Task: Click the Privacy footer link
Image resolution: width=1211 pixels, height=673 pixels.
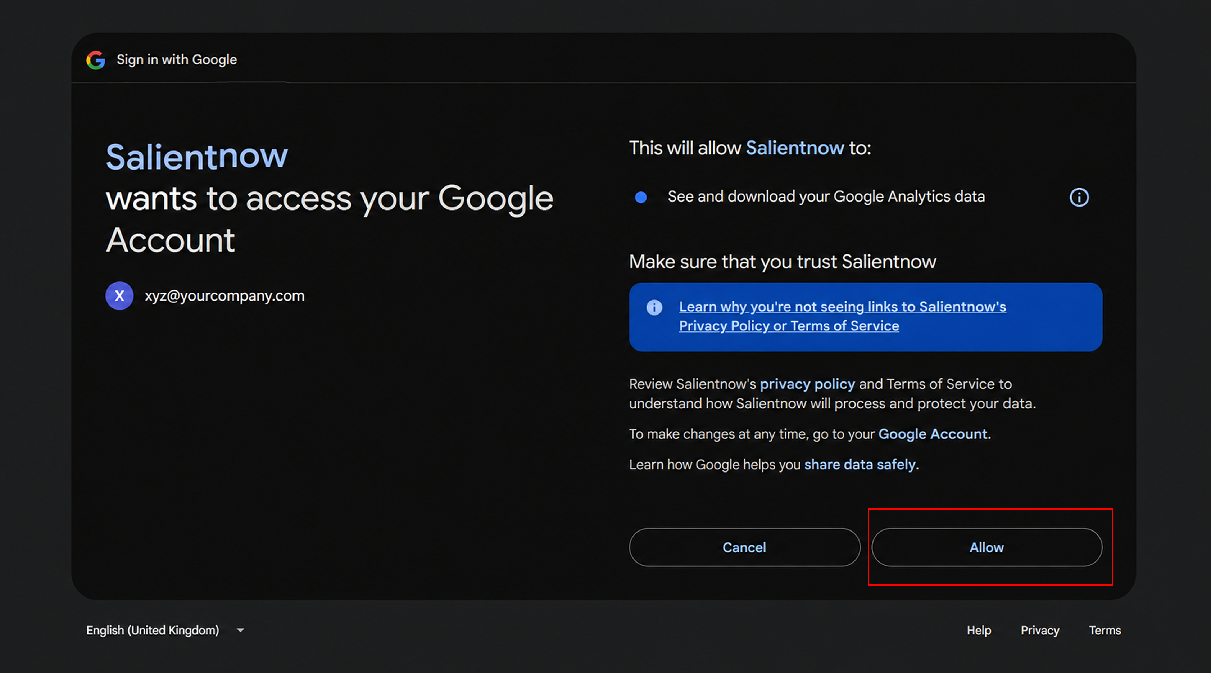Action: (1040, 630)
